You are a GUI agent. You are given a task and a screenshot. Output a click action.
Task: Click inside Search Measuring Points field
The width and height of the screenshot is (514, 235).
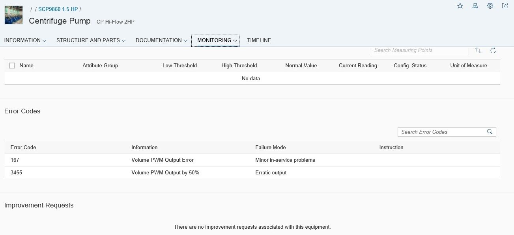[419, 50]
